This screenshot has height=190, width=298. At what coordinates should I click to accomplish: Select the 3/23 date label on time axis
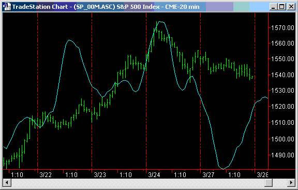click(x=100, y=174)
